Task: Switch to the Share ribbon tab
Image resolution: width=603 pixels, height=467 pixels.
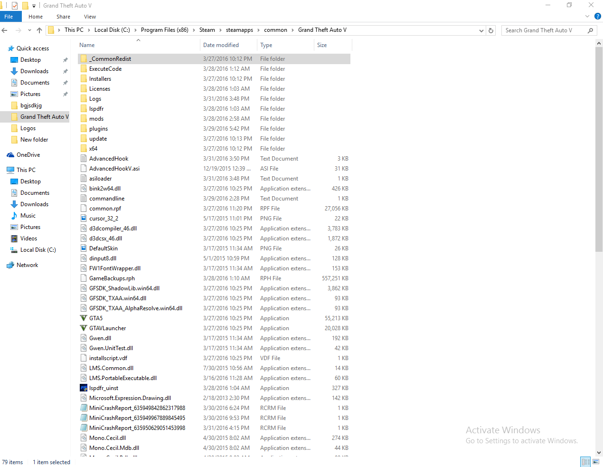Action: [63, 17]
